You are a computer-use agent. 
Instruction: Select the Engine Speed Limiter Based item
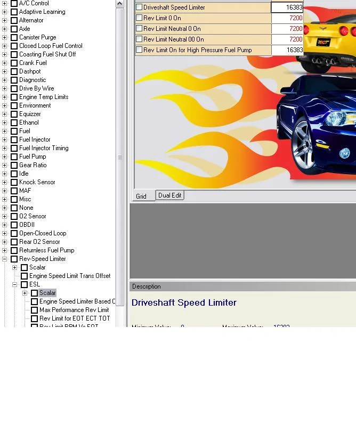point(77,301)
